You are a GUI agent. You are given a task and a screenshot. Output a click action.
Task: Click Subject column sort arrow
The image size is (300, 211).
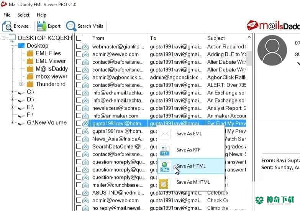click(249, 37)
